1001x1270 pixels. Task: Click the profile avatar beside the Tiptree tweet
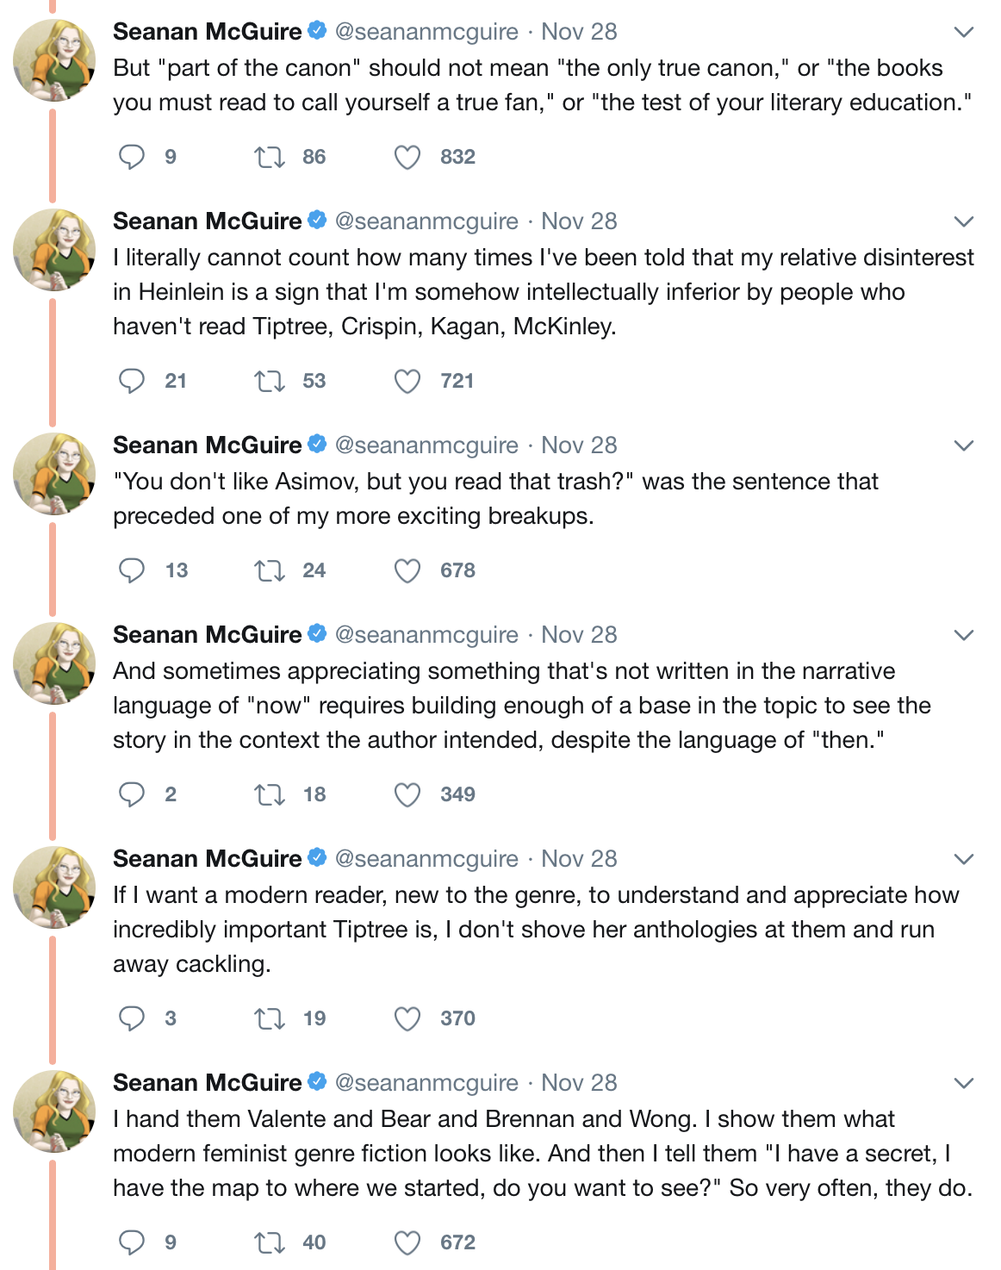pyautogui.click(x=54, y=887)
